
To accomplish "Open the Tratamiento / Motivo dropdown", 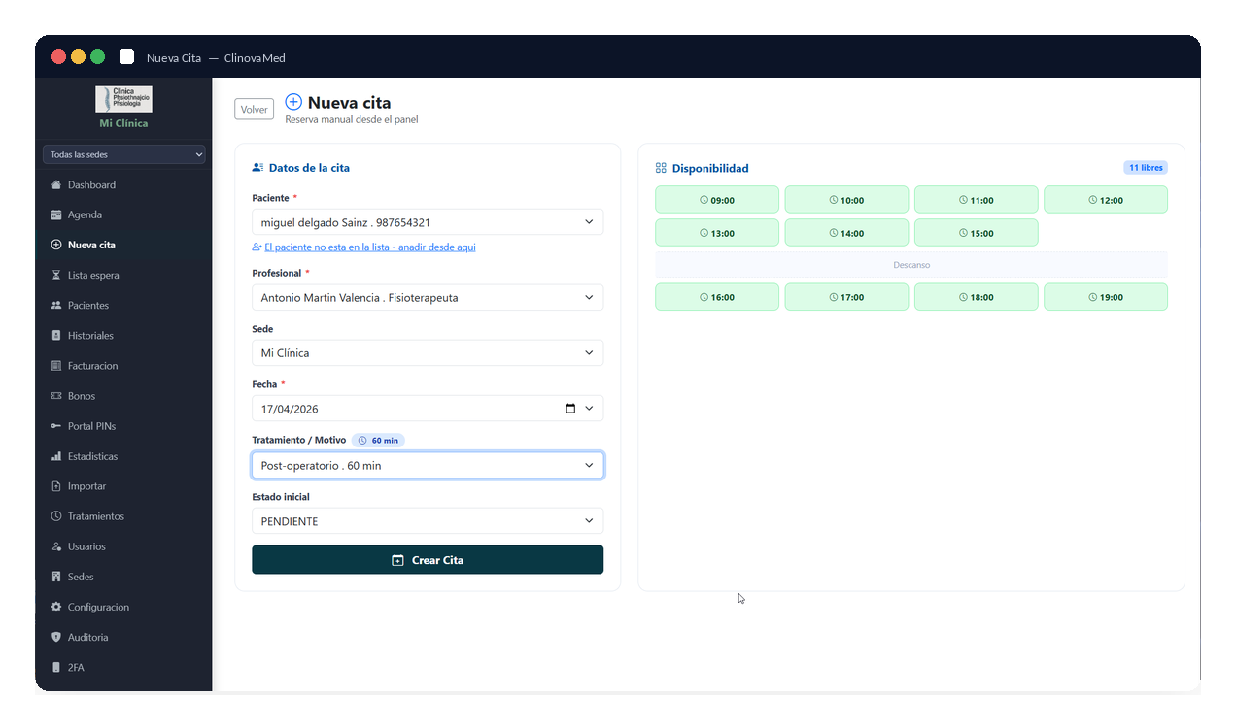I will [428, 466].
